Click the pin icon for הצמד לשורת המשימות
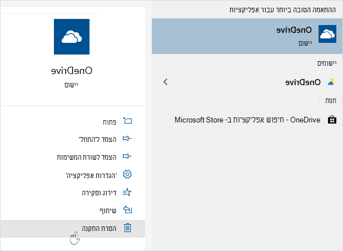Viewport: 343px width, 251px height. tap(127, 156)
